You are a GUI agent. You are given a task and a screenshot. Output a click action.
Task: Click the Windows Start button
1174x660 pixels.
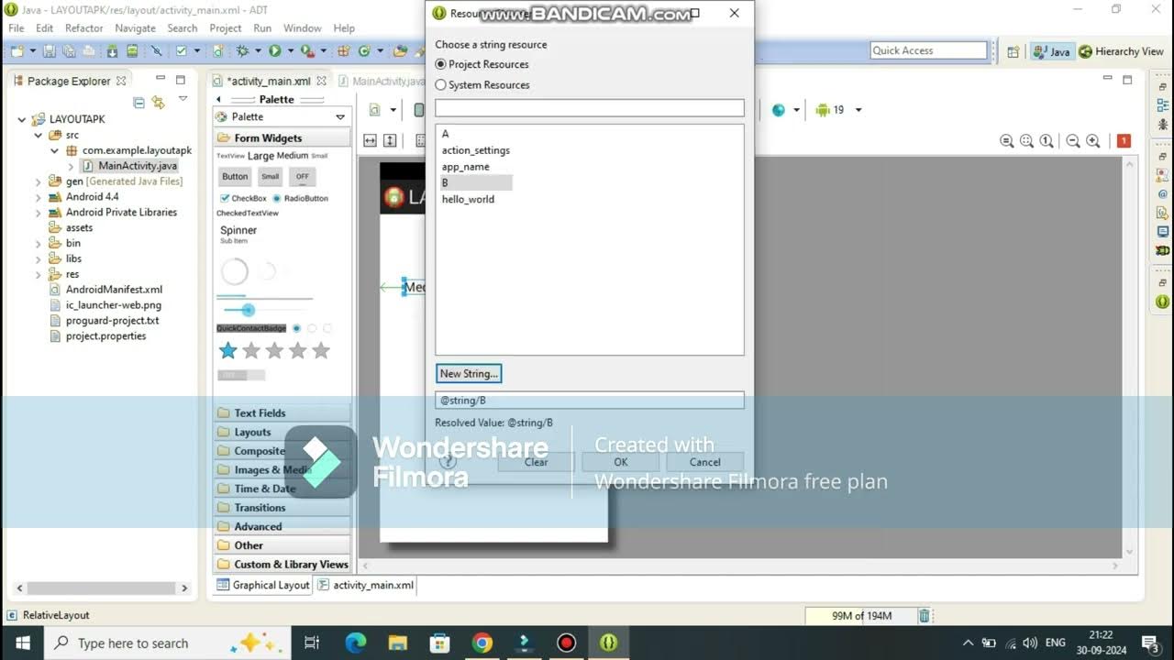click(x=22, y=643)
